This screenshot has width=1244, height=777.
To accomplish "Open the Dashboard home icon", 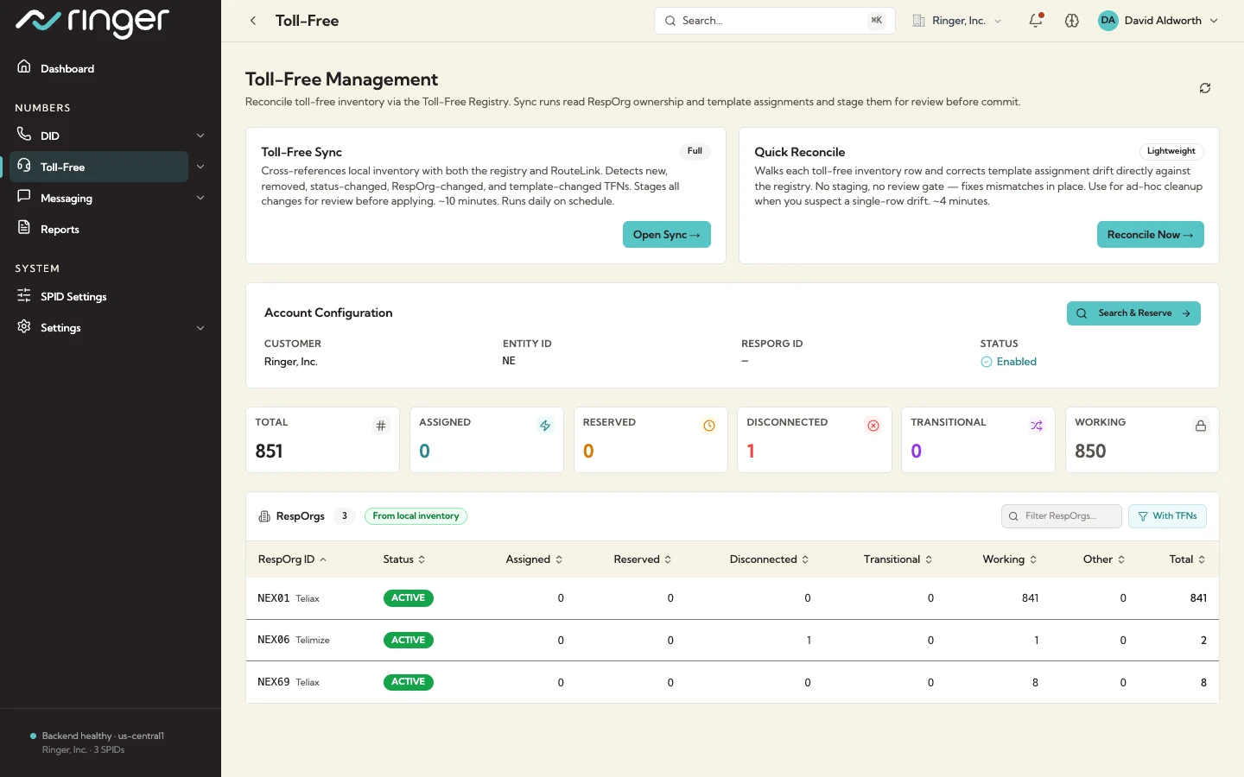I will pyautogui.click(x=24, y=67).
